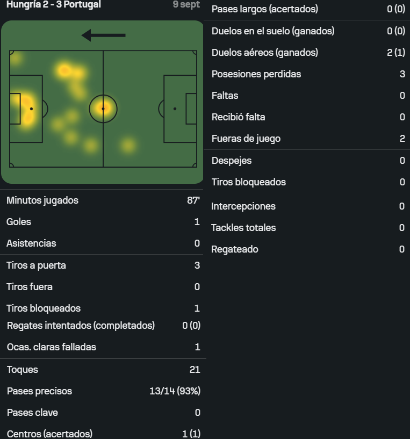This screenshot has height=439, width=410.
Task: Select the Toques stat row
Action: point(103,370)
